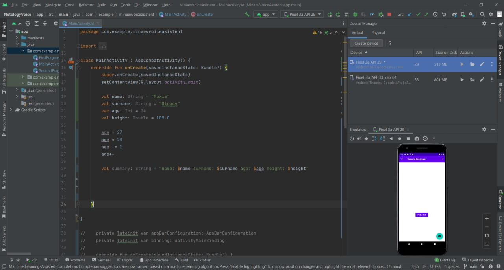This screenshot has width=504, height=270.
Task: Click select opened file target icon
Action: (x=28, y=24)
